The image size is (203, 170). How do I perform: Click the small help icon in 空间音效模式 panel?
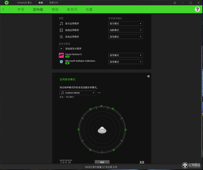point(148,76)
